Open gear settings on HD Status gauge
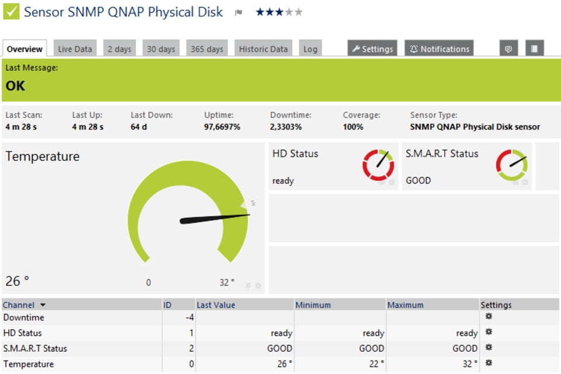Image resolution: width=561 pixels, height=374 pixels. point(392,183)
